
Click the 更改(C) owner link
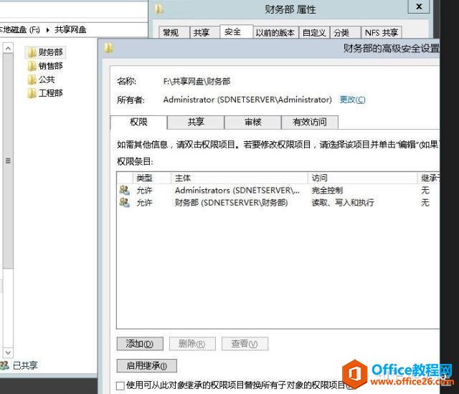tap(352, 100)
